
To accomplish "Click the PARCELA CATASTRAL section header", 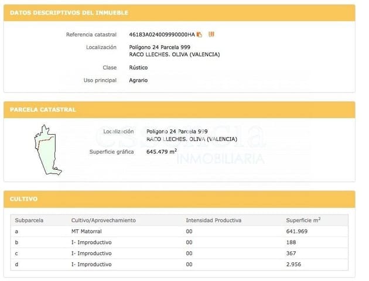I will pyautogui.click(x=43, y=109).
